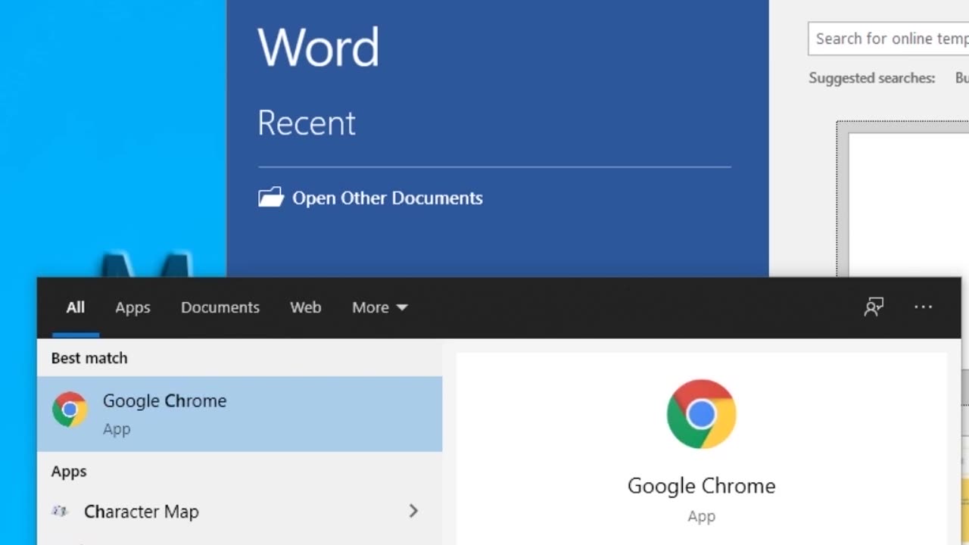Open Google Chrome best match result

tap(239, 414)
